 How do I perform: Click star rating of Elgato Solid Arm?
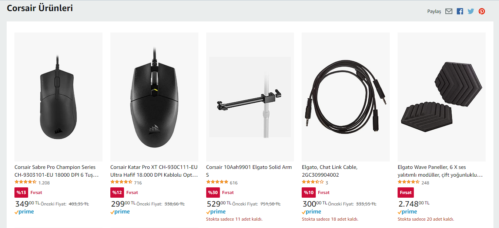(217, 182)
